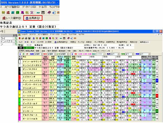The image size is (163, 123).
Task: Click the olive 牝 icon in the front window toolbar
Action: (53, 38)
